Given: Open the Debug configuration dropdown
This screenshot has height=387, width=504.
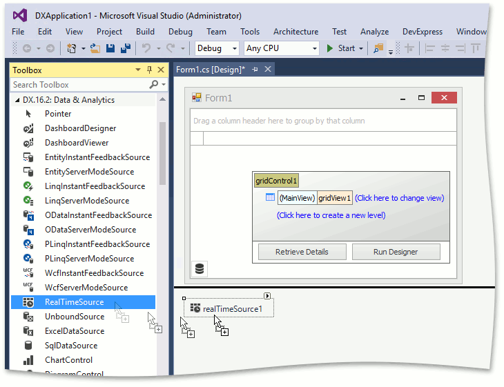Looking at the screenshot, I should [234, 48].
